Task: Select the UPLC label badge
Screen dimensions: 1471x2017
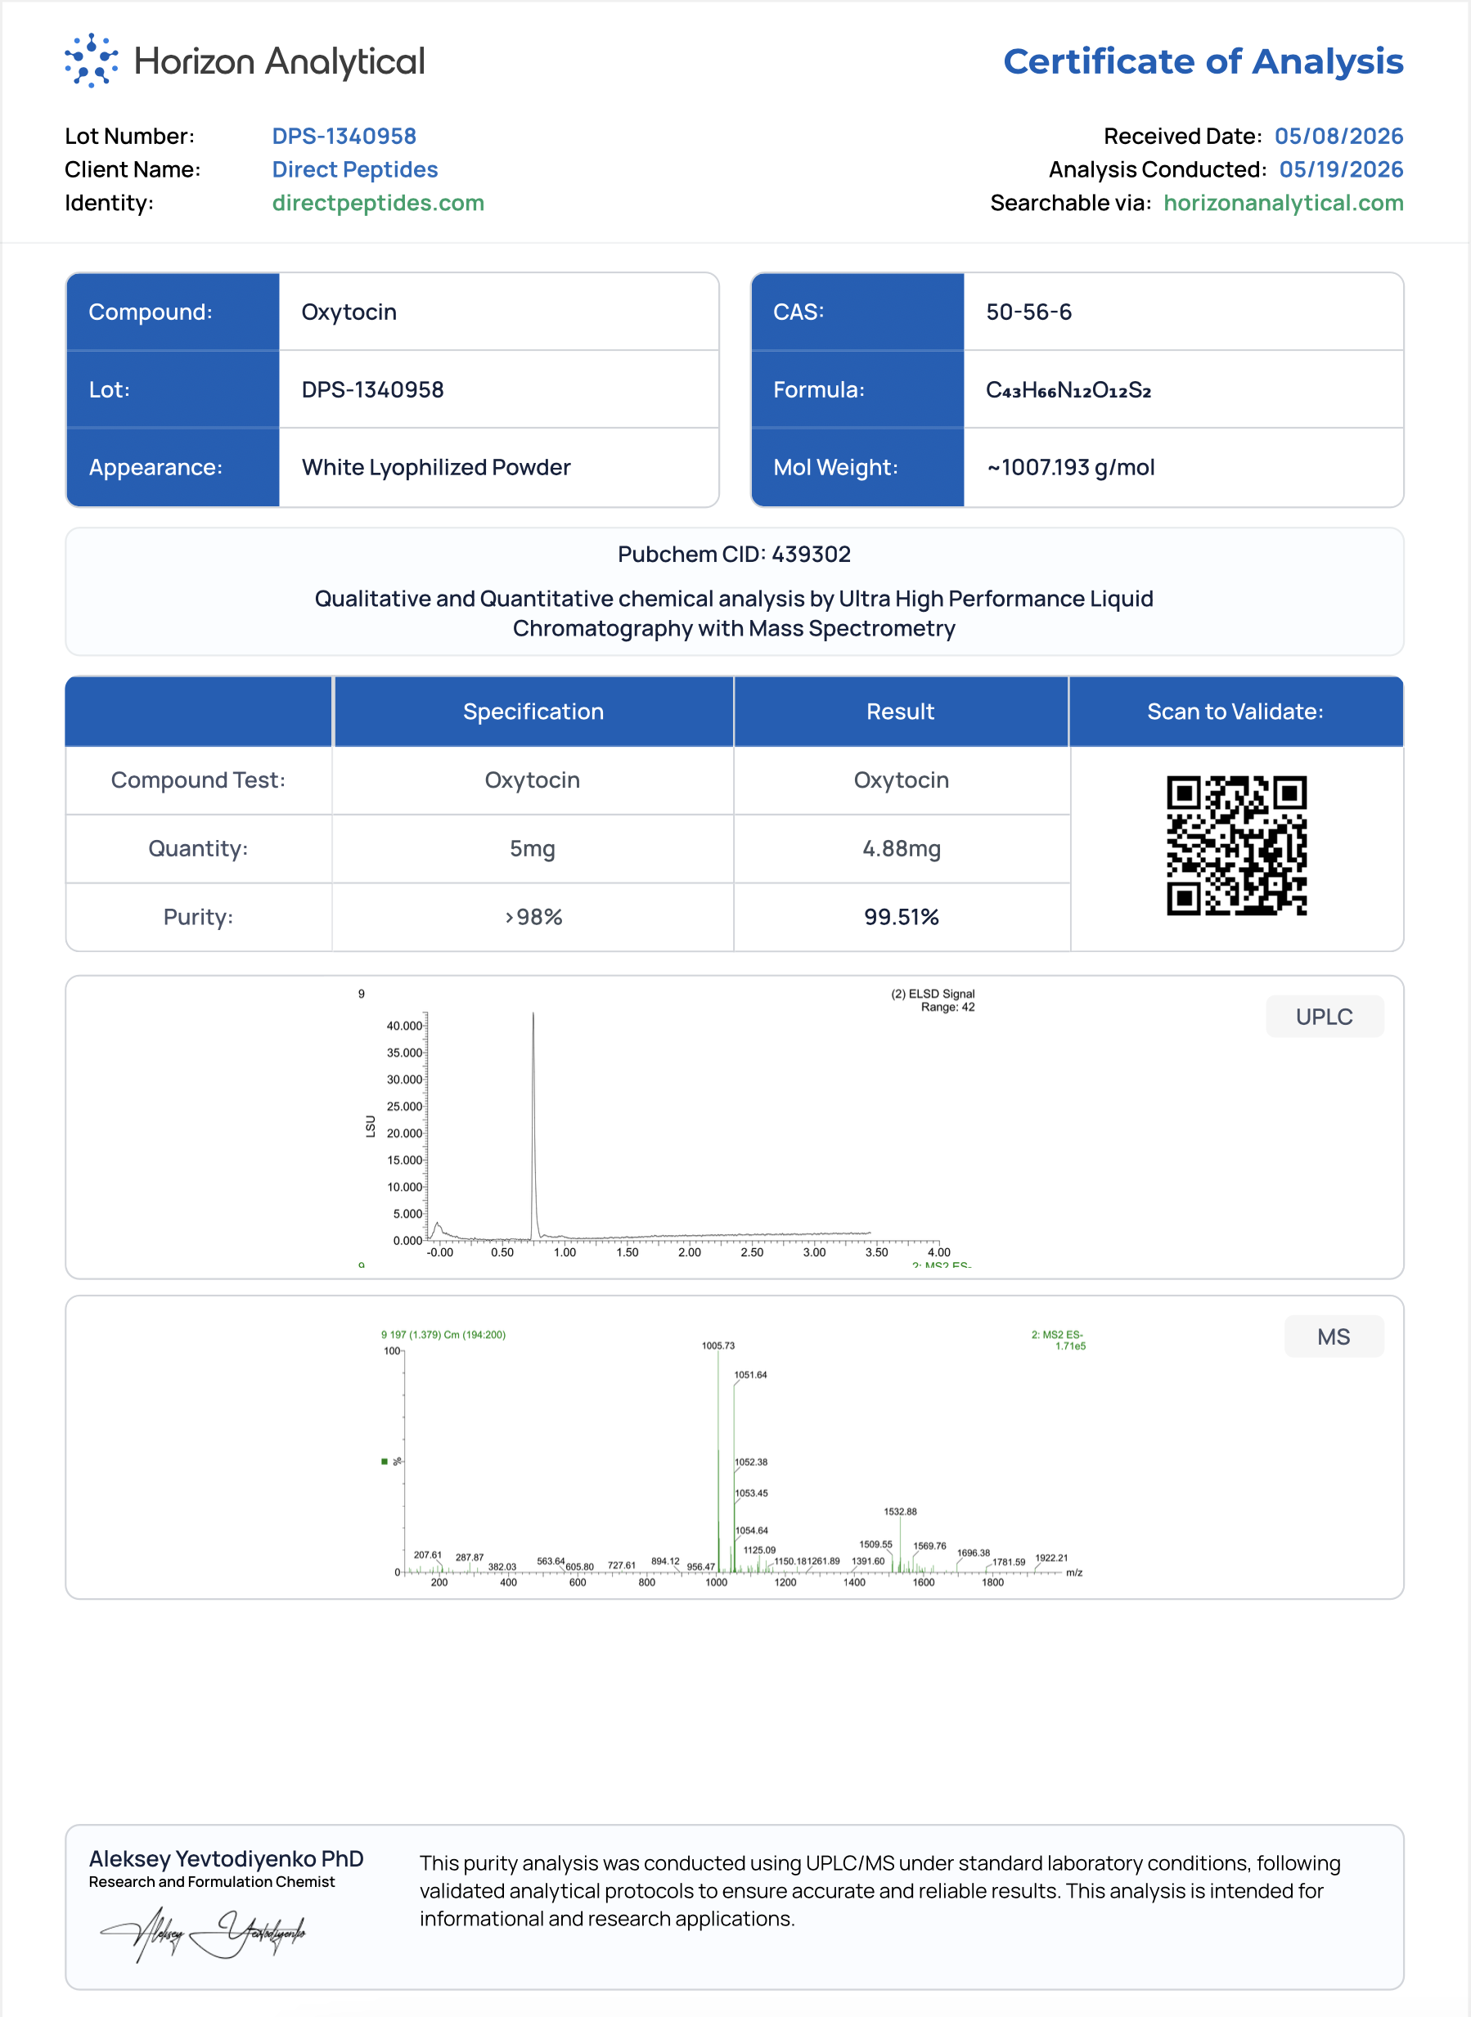Action: pyautogui.click(x=1324, y=1017)
